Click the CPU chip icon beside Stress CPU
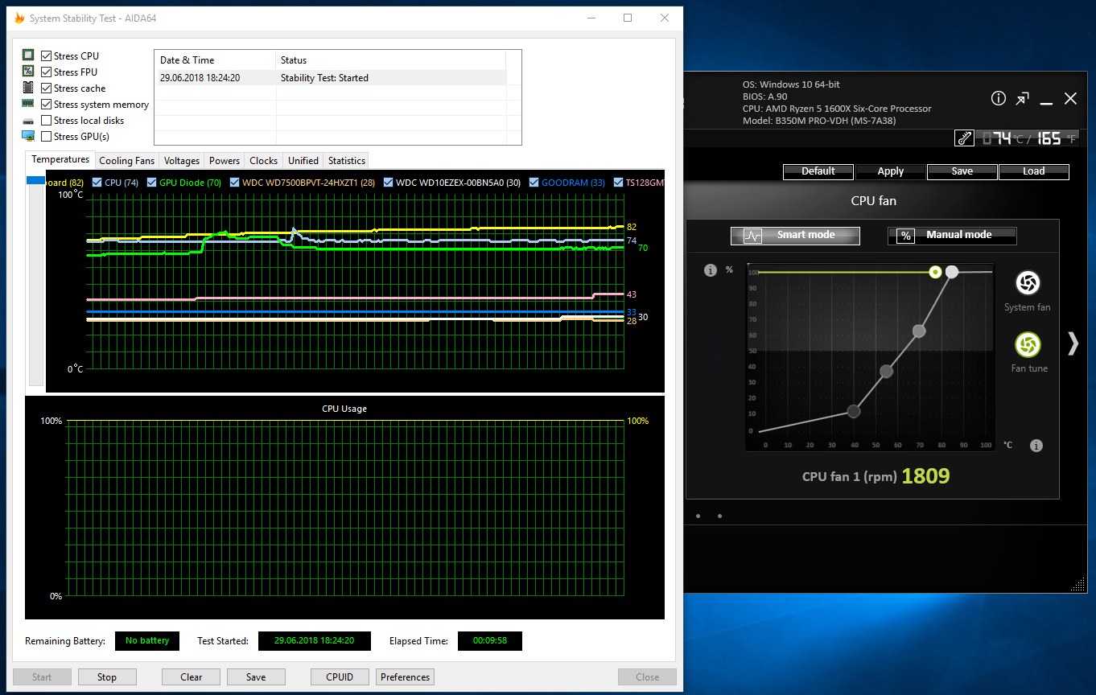 click(x=28, y=56)
